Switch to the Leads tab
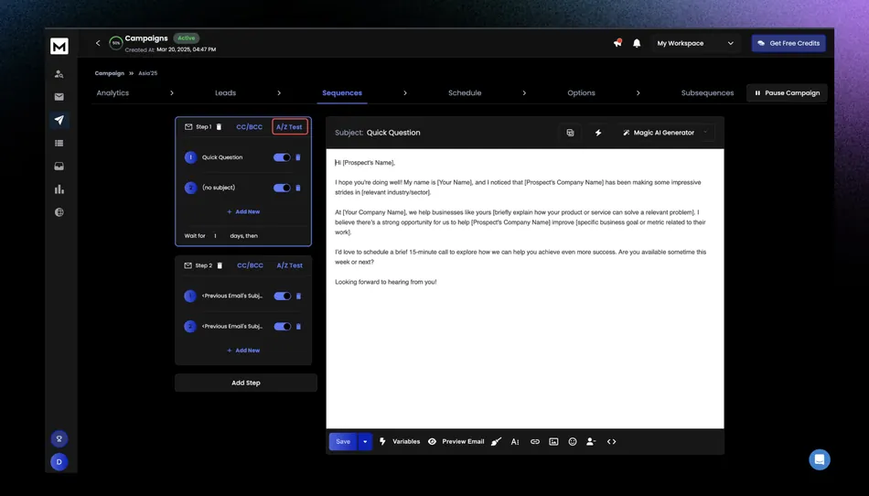Viewport: 869px width, 496px height. click(226, 93)
